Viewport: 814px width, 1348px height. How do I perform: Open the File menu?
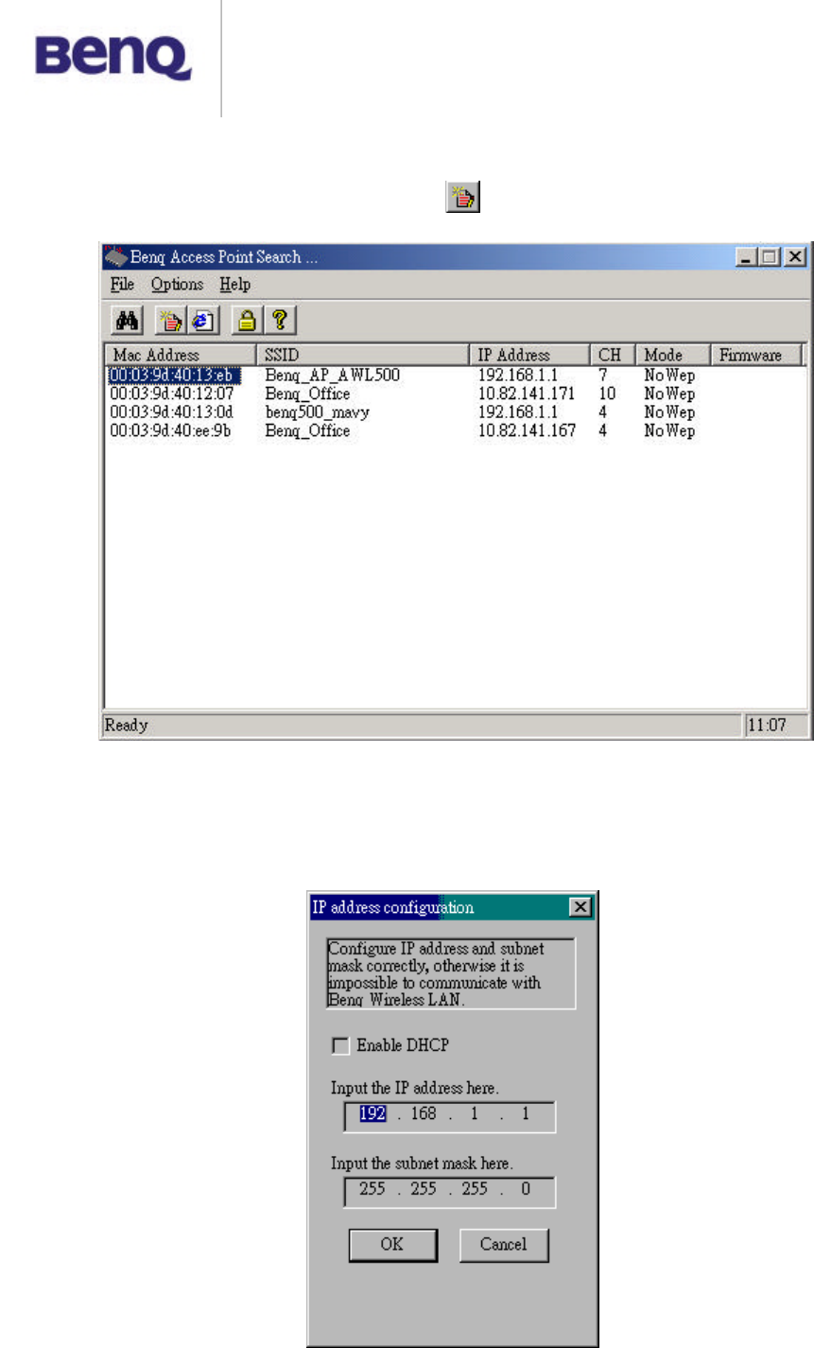122,285
